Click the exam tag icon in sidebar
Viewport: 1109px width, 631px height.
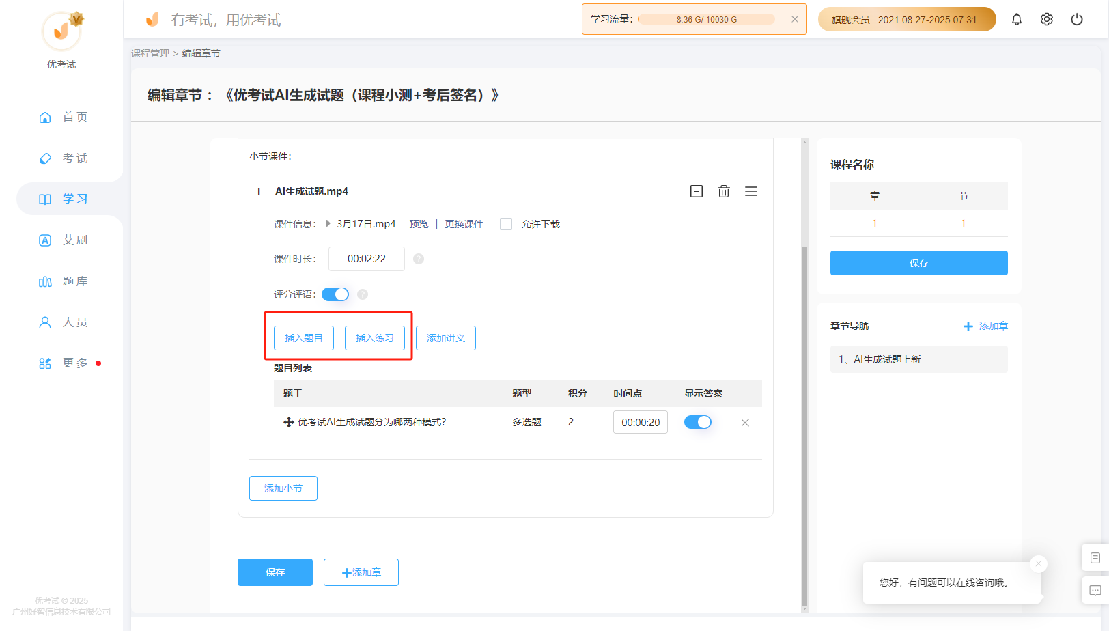[45, 158]
